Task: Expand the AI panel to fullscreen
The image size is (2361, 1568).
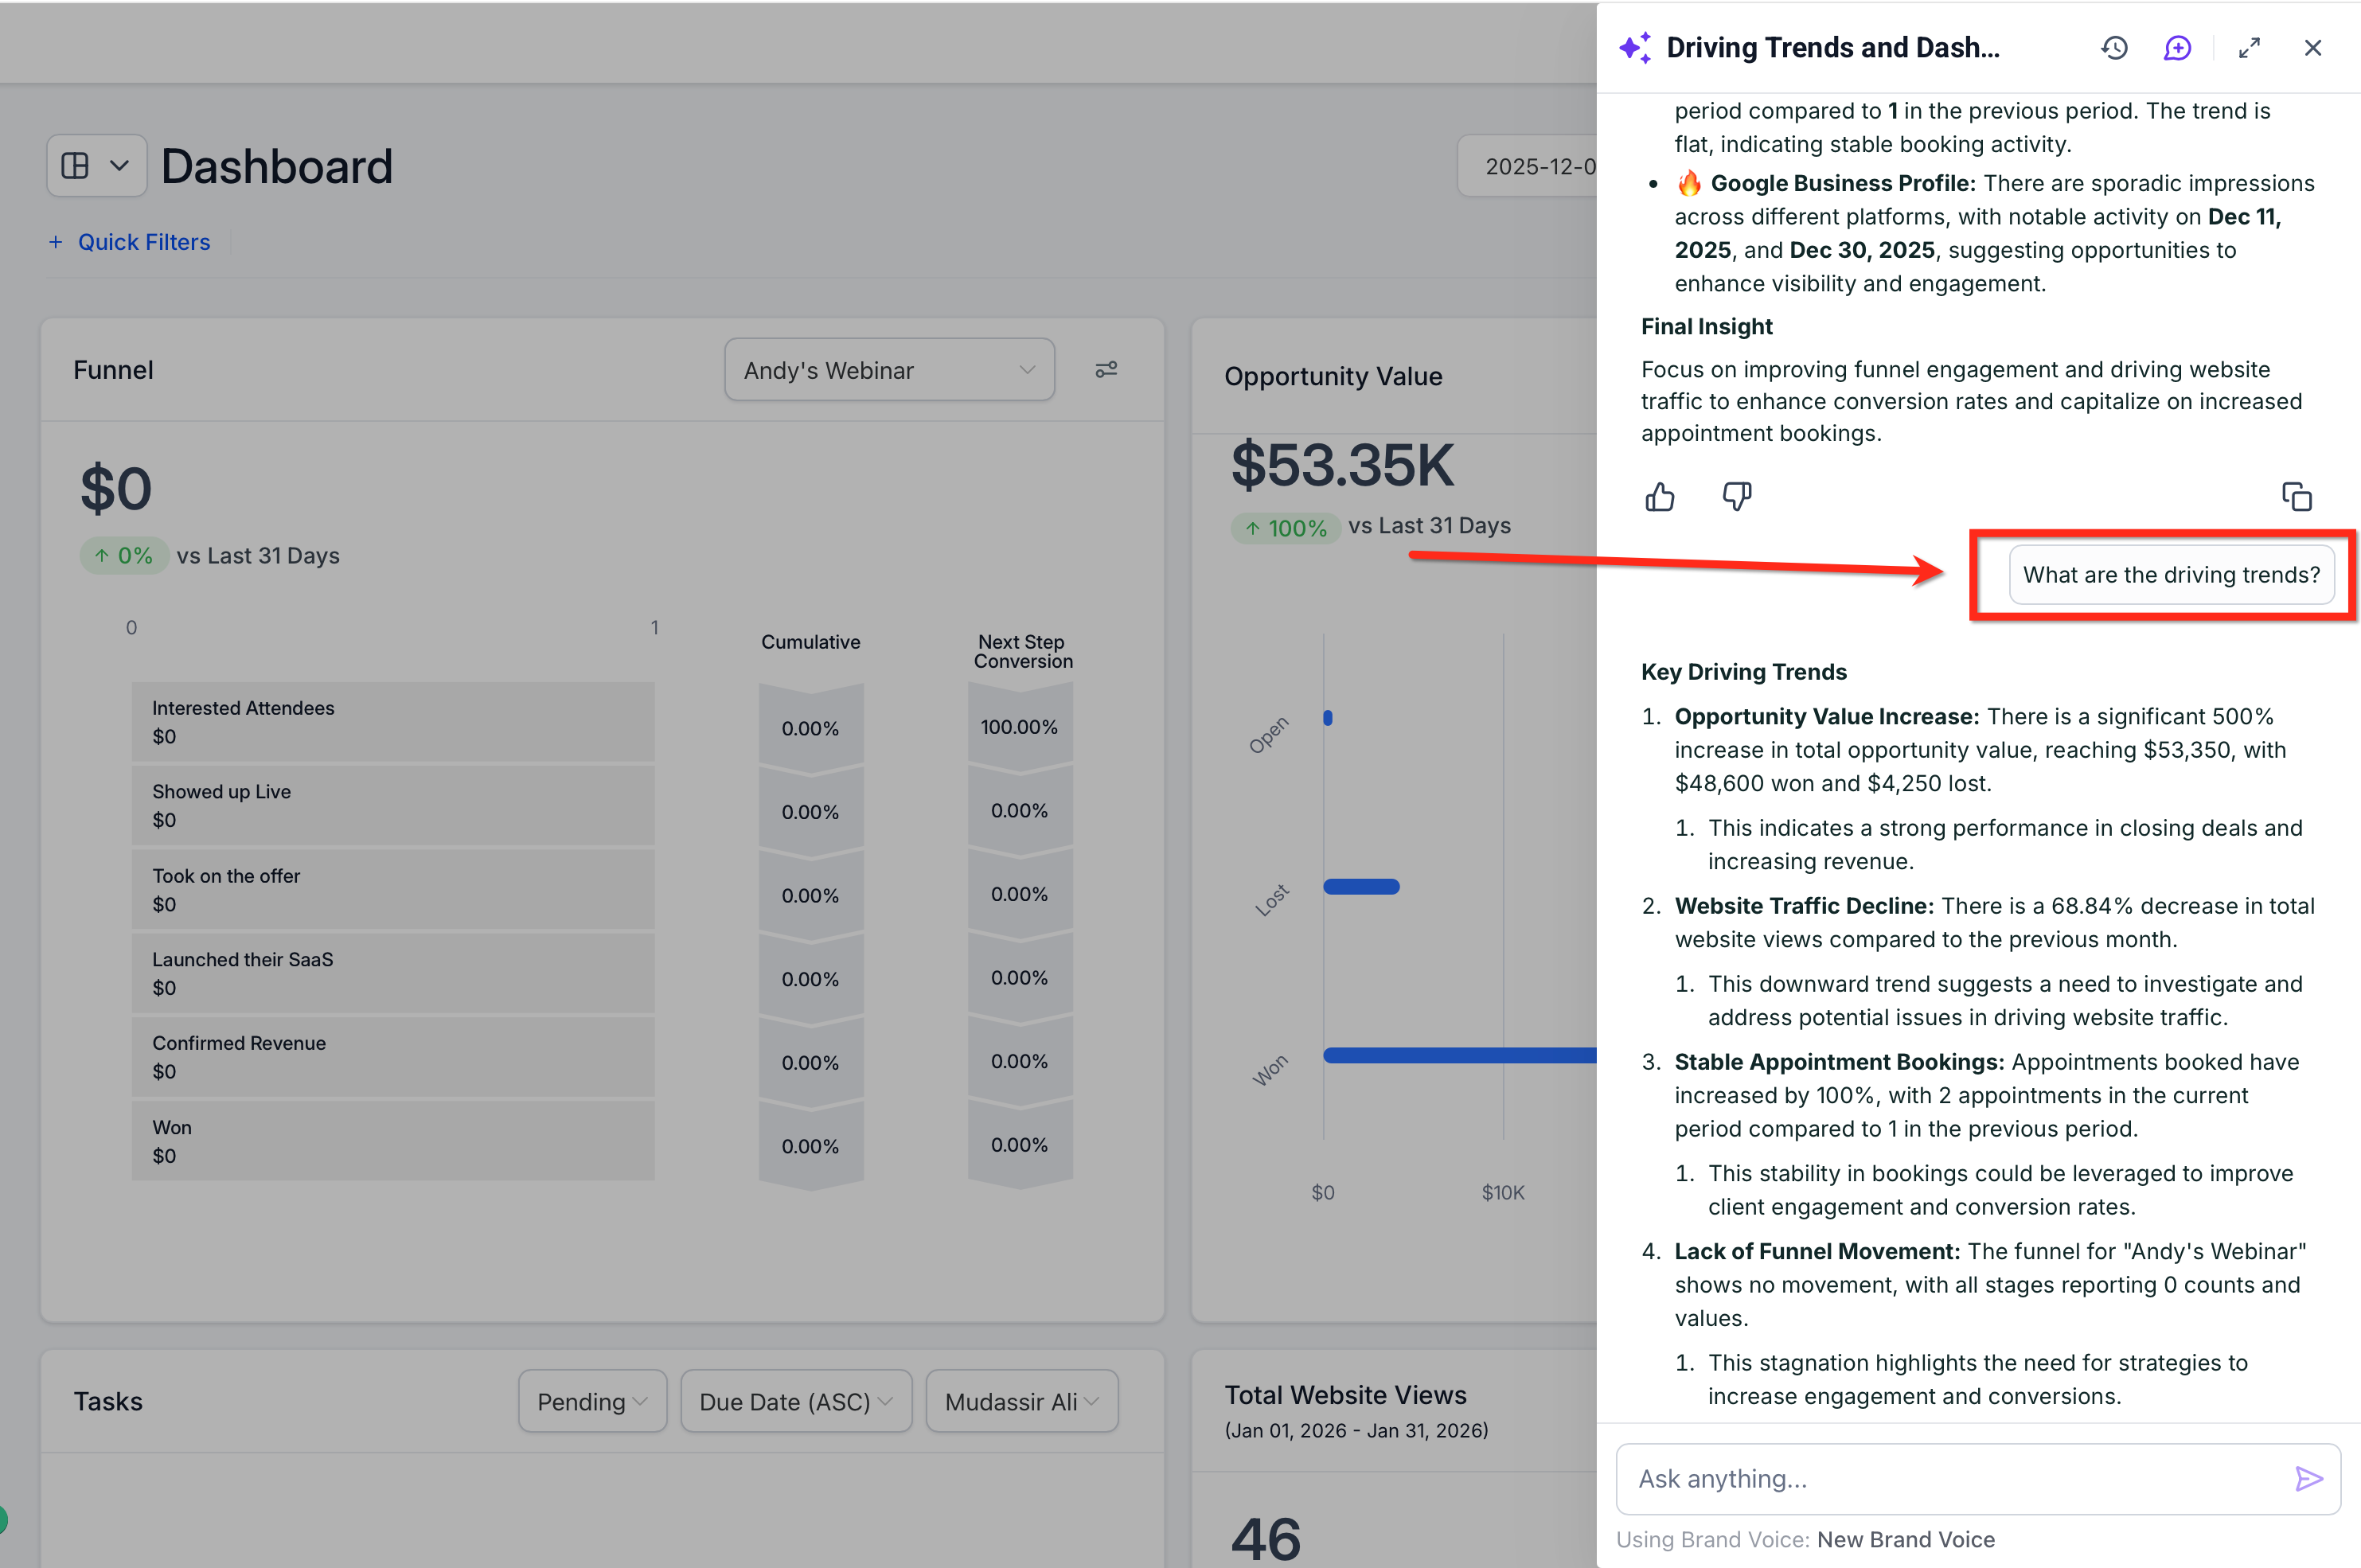Action: coord(2249,48)
